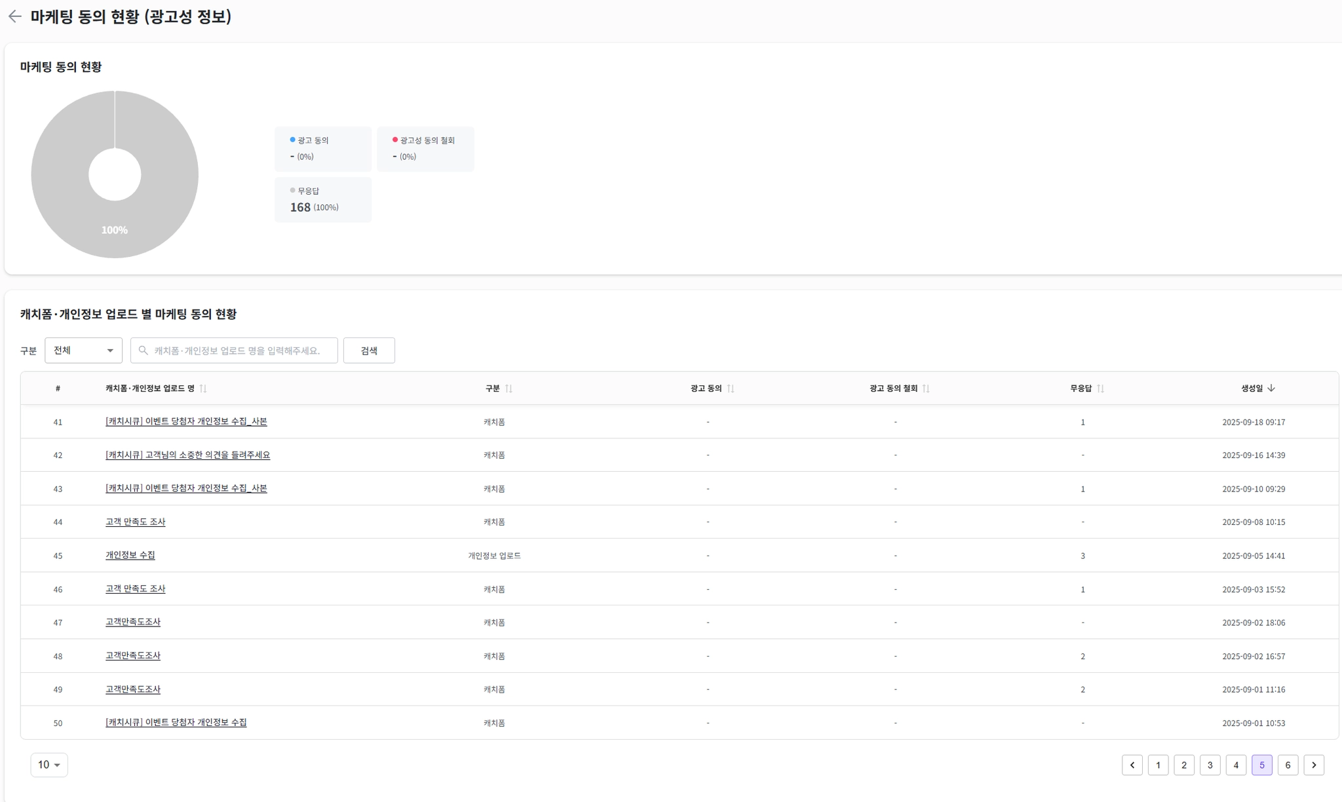Viewport: 1342px width, 802px height.
Task: Click sort icon for 광고 동의 철회 column
Action: point(926,389)
